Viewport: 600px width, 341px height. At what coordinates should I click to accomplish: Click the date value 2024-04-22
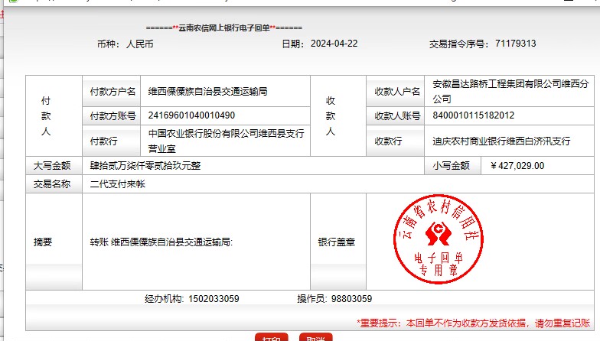click(334, 44)
